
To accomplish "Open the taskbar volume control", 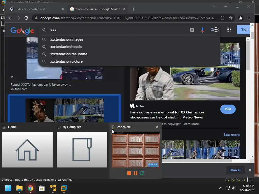I will (x=233, y=188).
